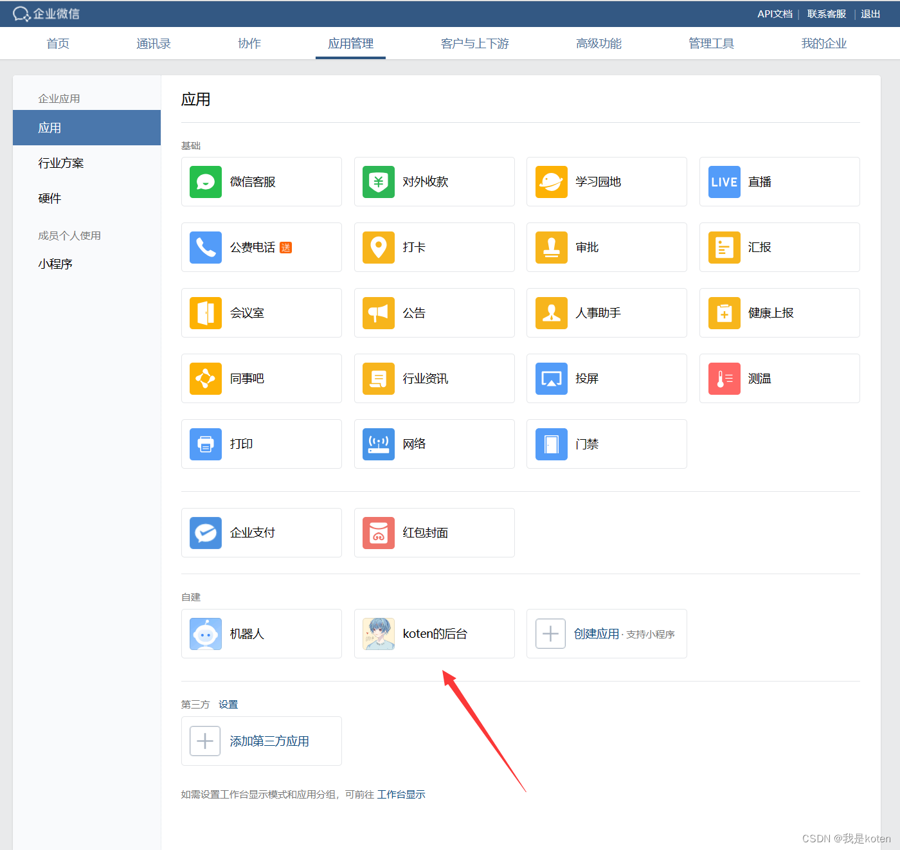Open the API文档 link
Viewport: 900px width, 850px height.
pos(775,14)
